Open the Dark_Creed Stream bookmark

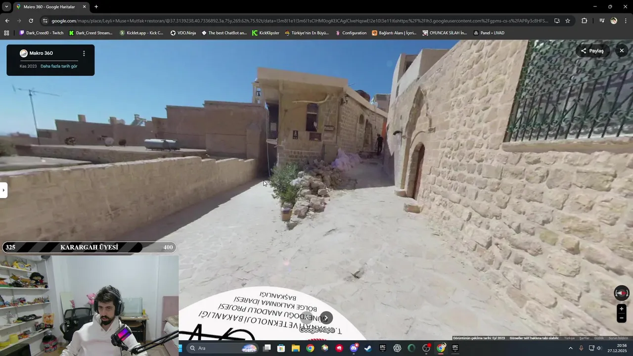pos(90,33)
